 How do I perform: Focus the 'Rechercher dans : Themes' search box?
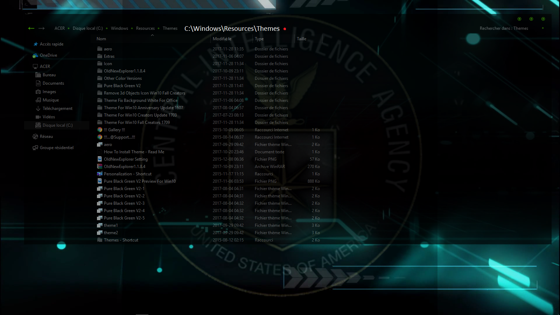click(504, 28)
